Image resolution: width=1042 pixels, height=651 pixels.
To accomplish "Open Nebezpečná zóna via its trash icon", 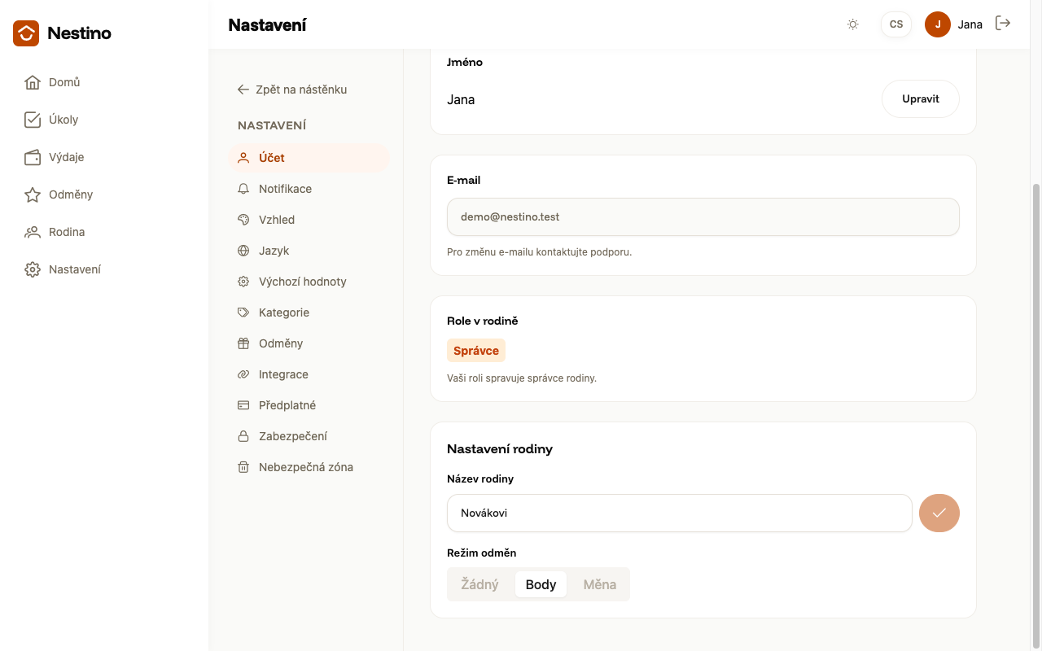I will tap(243, 467).
